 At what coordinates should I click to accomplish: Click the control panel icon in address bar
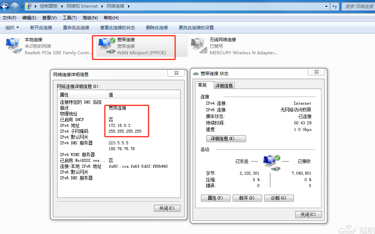[29, 6]
